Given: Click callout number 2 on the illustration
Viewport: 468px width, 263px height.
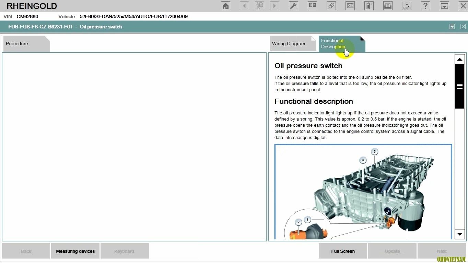Looking at the screenshot, I should 298,222.
